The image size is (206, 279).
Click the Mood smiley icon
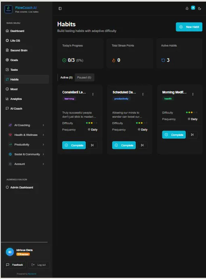[7, 89]
